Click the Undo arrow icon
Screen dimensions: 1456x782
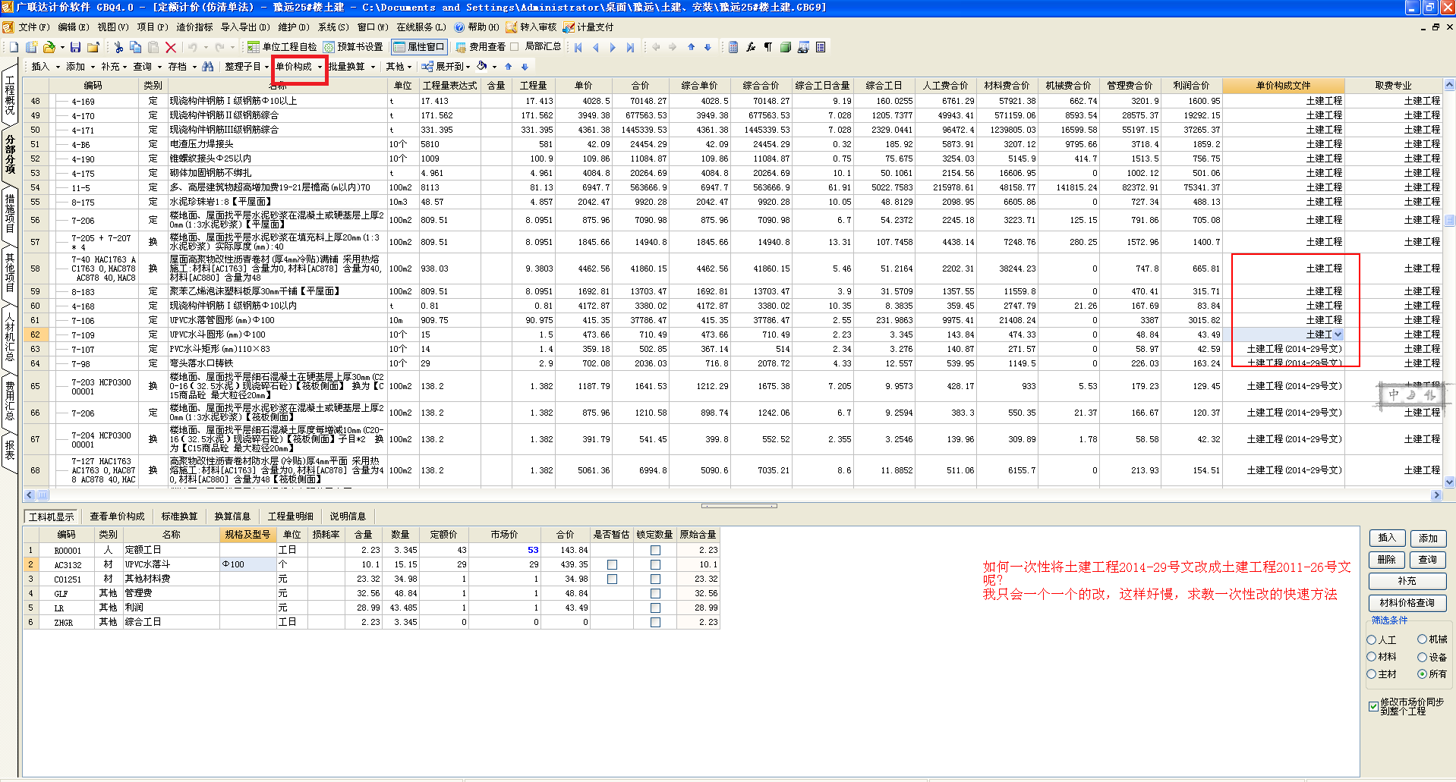coord(193,47)
